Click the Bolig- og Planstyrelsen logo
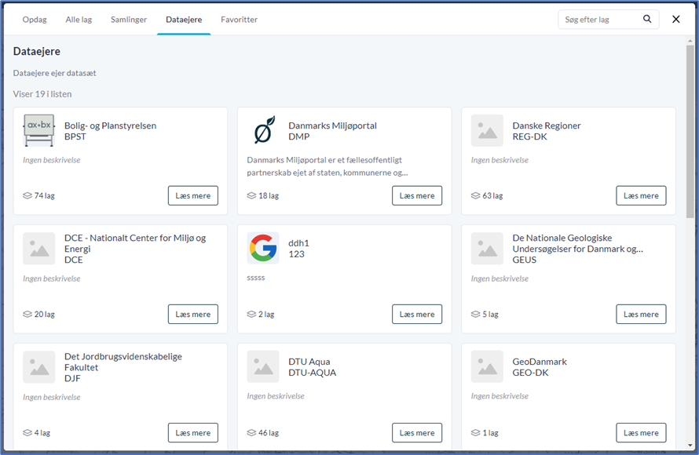This screenshot has height=455, width=699. [38, 130]
